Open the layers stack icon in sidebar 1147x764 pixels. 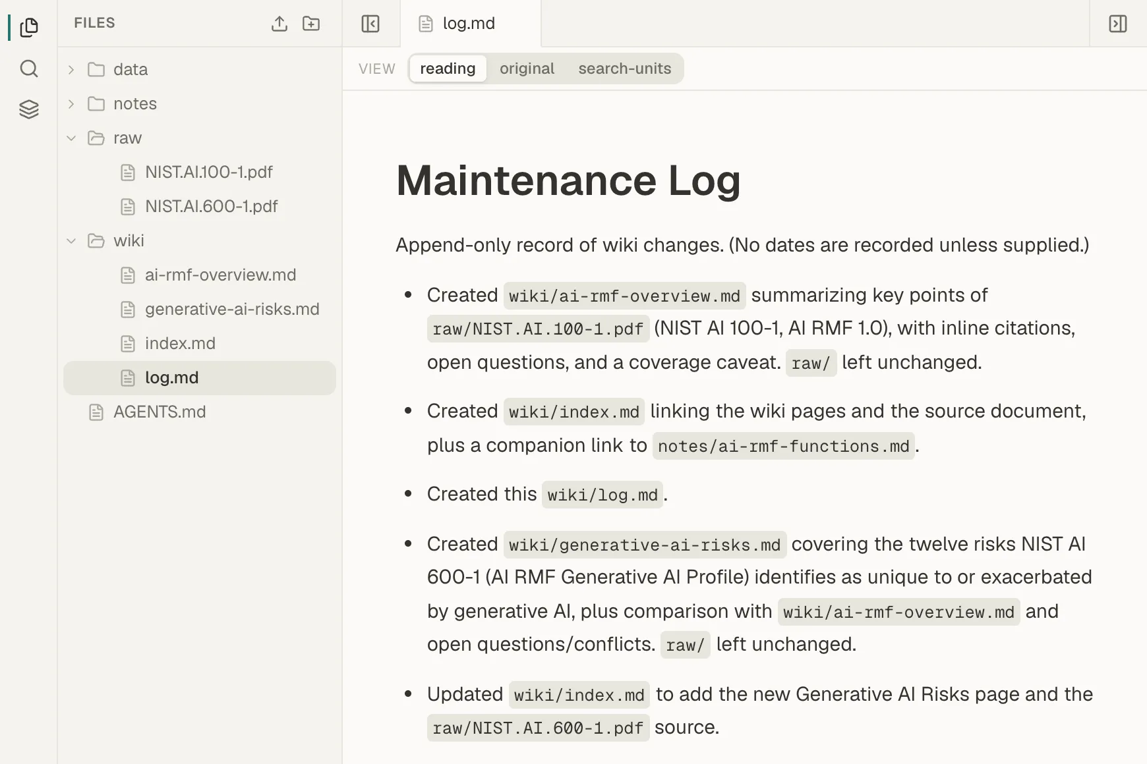(29, 109)
